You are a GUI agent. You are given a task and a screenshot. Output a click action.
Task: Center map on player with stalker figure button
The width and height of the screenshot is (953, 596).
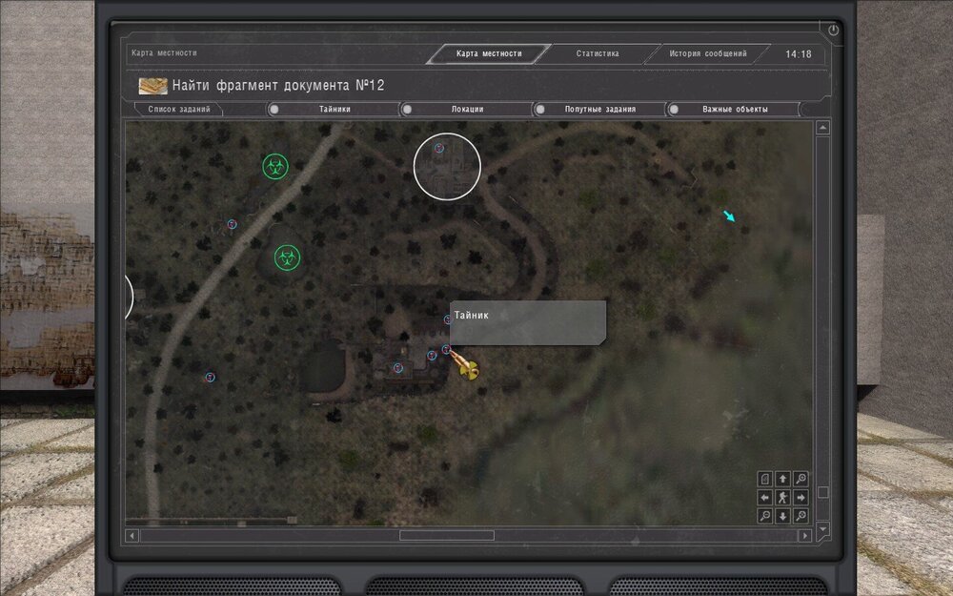782,498
